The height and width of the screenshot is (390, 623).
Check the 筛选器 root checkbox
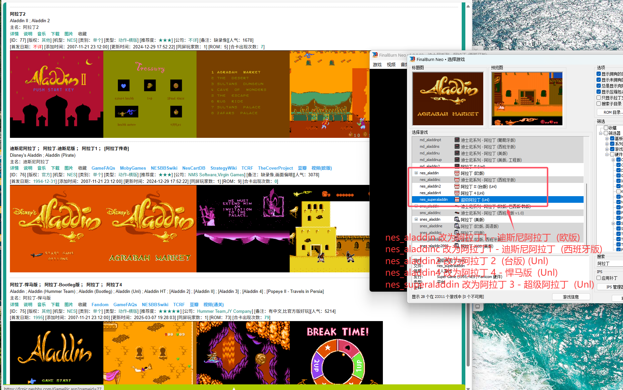click(x=606, y=133)
